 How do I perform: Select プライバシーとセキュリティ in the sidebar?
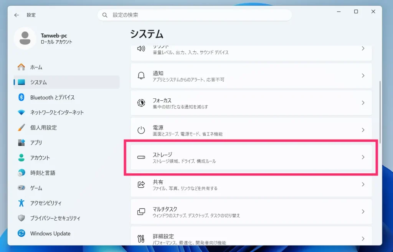[66, 218]
